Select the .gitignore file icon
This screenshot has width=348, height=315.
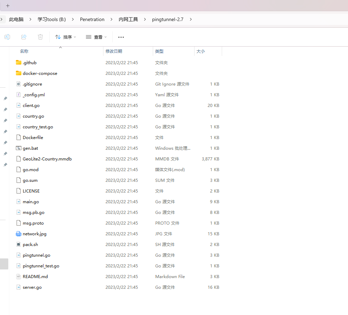(x=19, y=84)
